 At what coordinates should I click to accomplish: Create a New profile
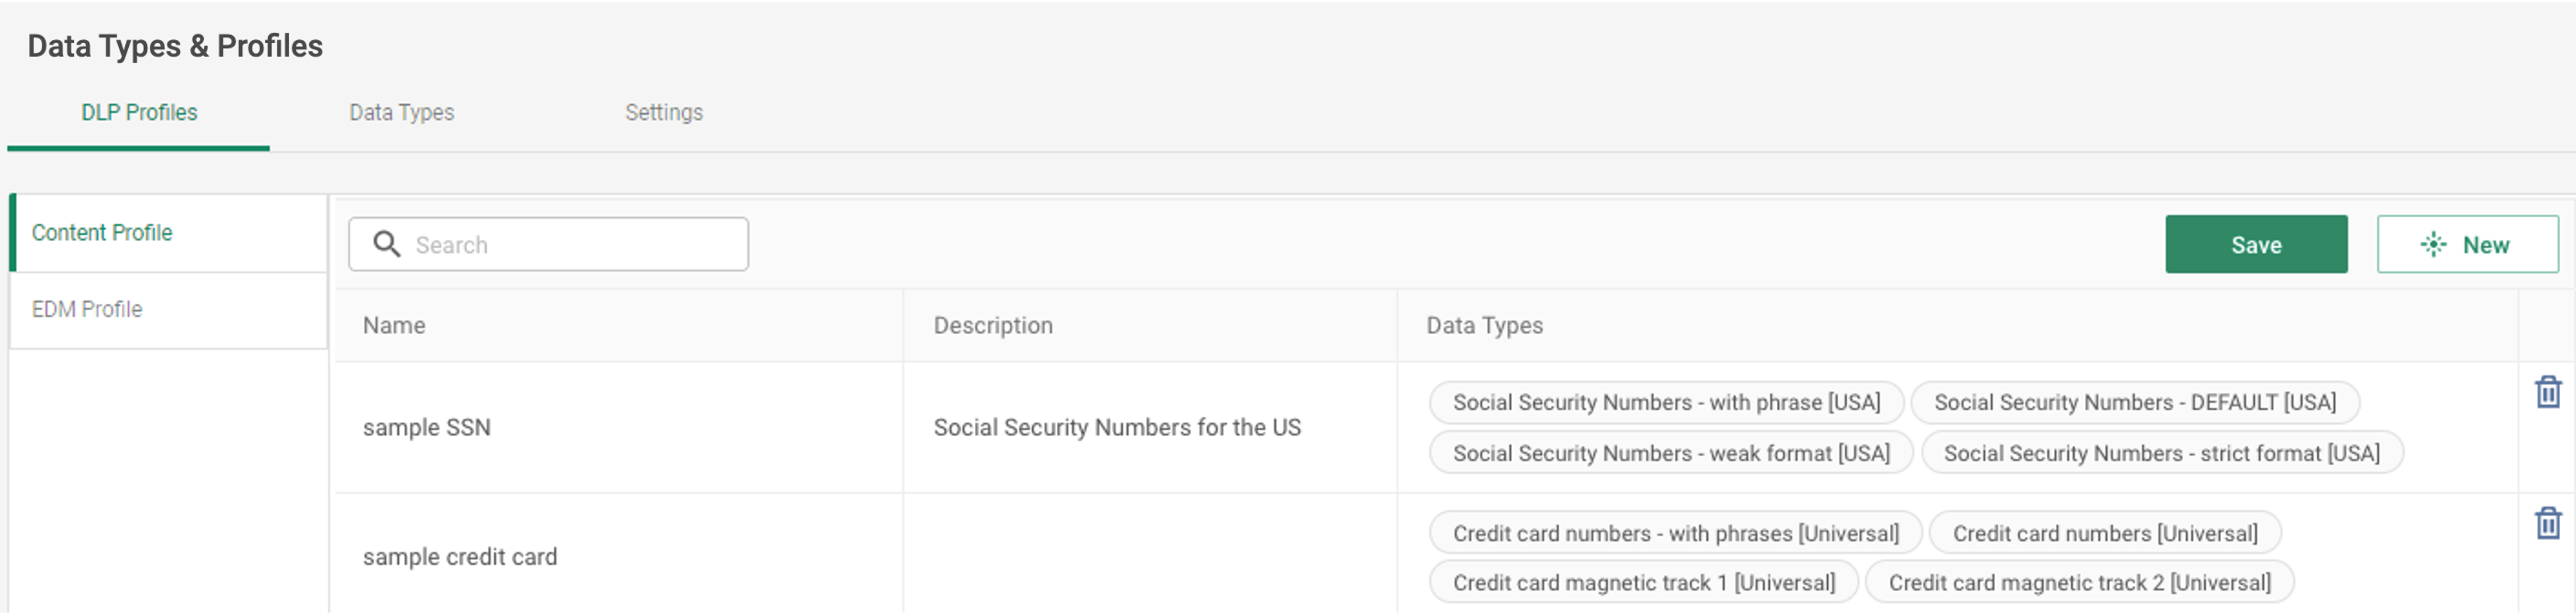coord(2466,245)
